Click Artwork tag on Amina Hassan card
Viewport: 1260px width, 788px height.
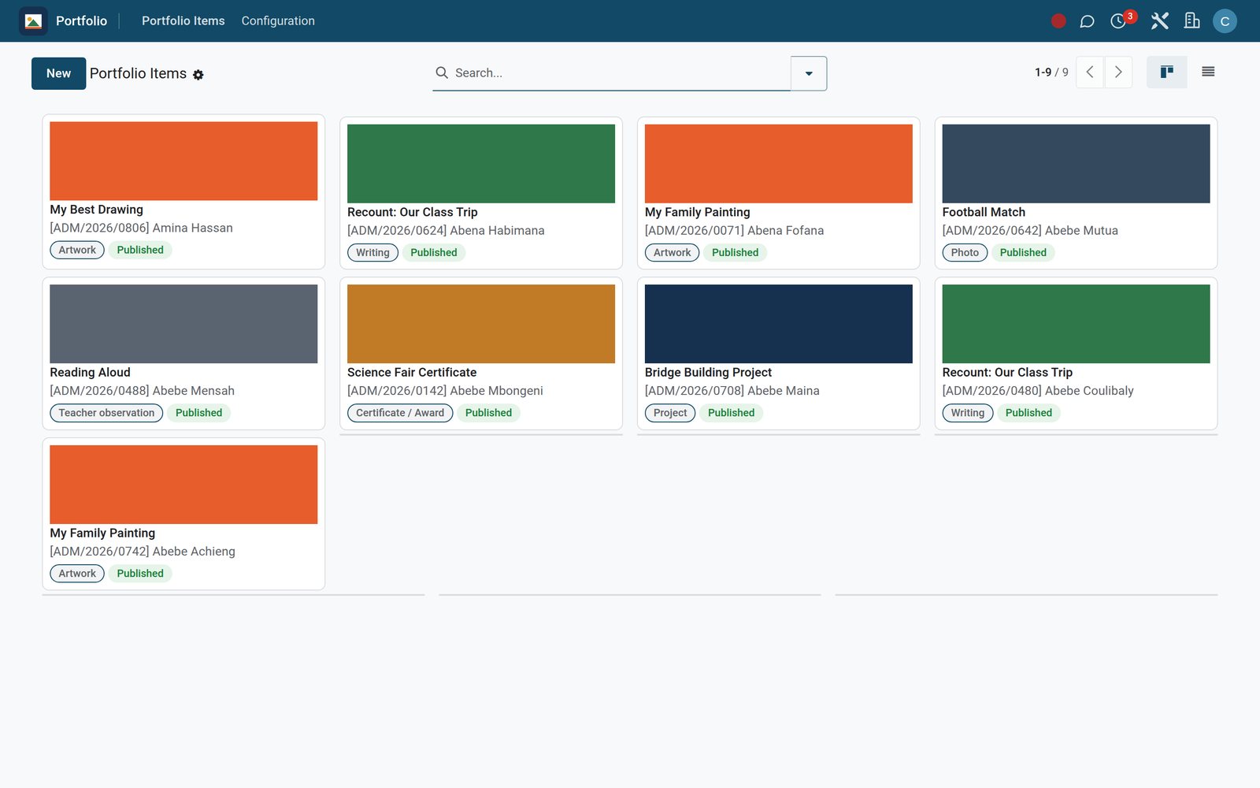[77, 251]
